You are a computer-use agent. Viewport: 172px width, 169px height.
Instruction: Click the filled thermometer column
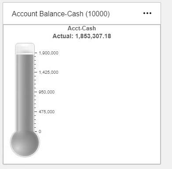[25, 93]
